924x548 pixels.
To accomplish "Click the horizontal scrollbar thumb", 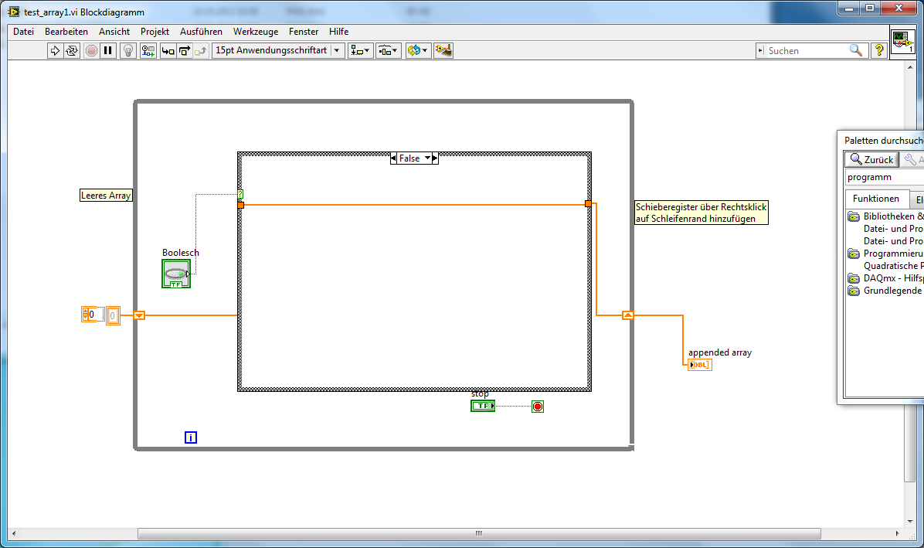I will pos(479,533).
